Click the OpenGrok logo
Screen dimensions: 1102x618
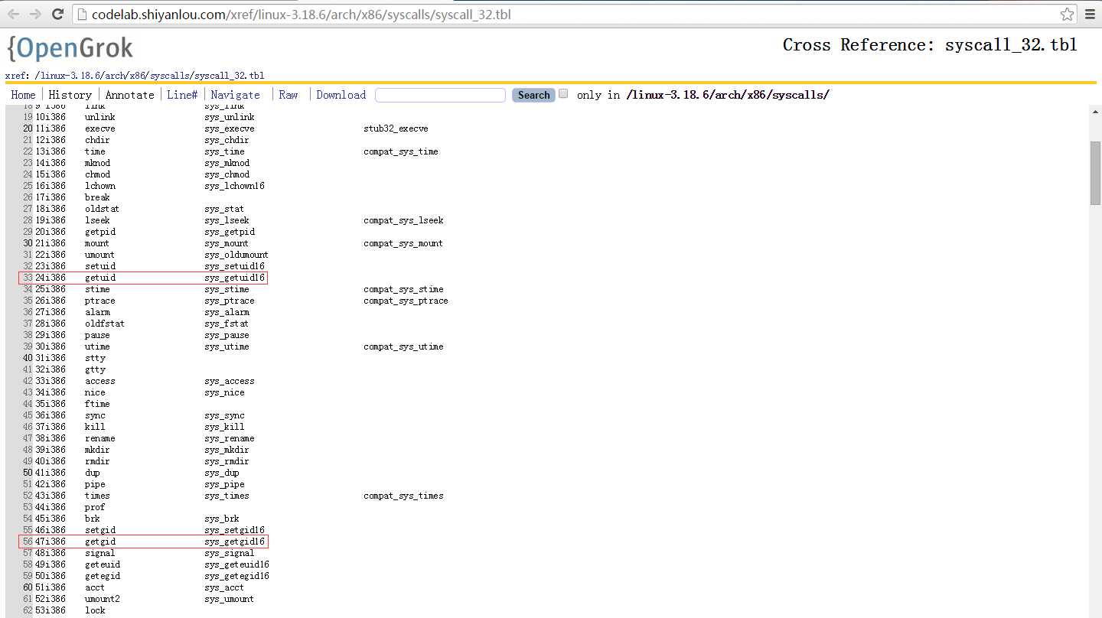click(x=70, y=48)
